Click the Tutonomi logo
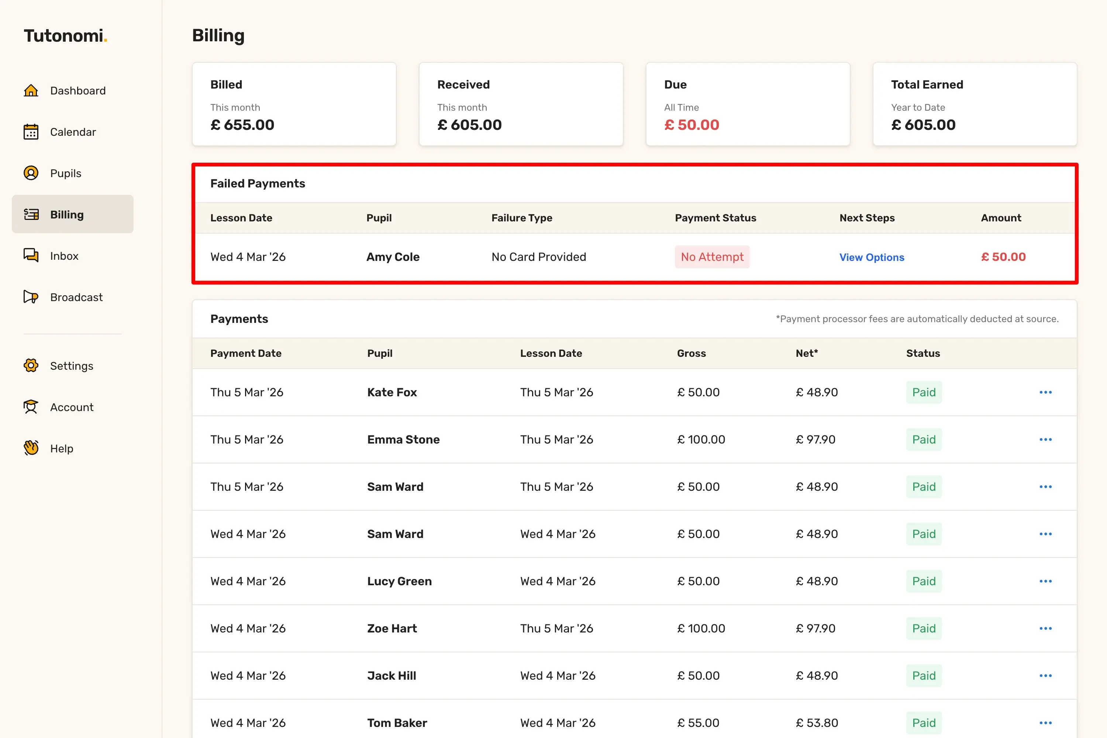 pyautogui.click(x=65, y=36)
